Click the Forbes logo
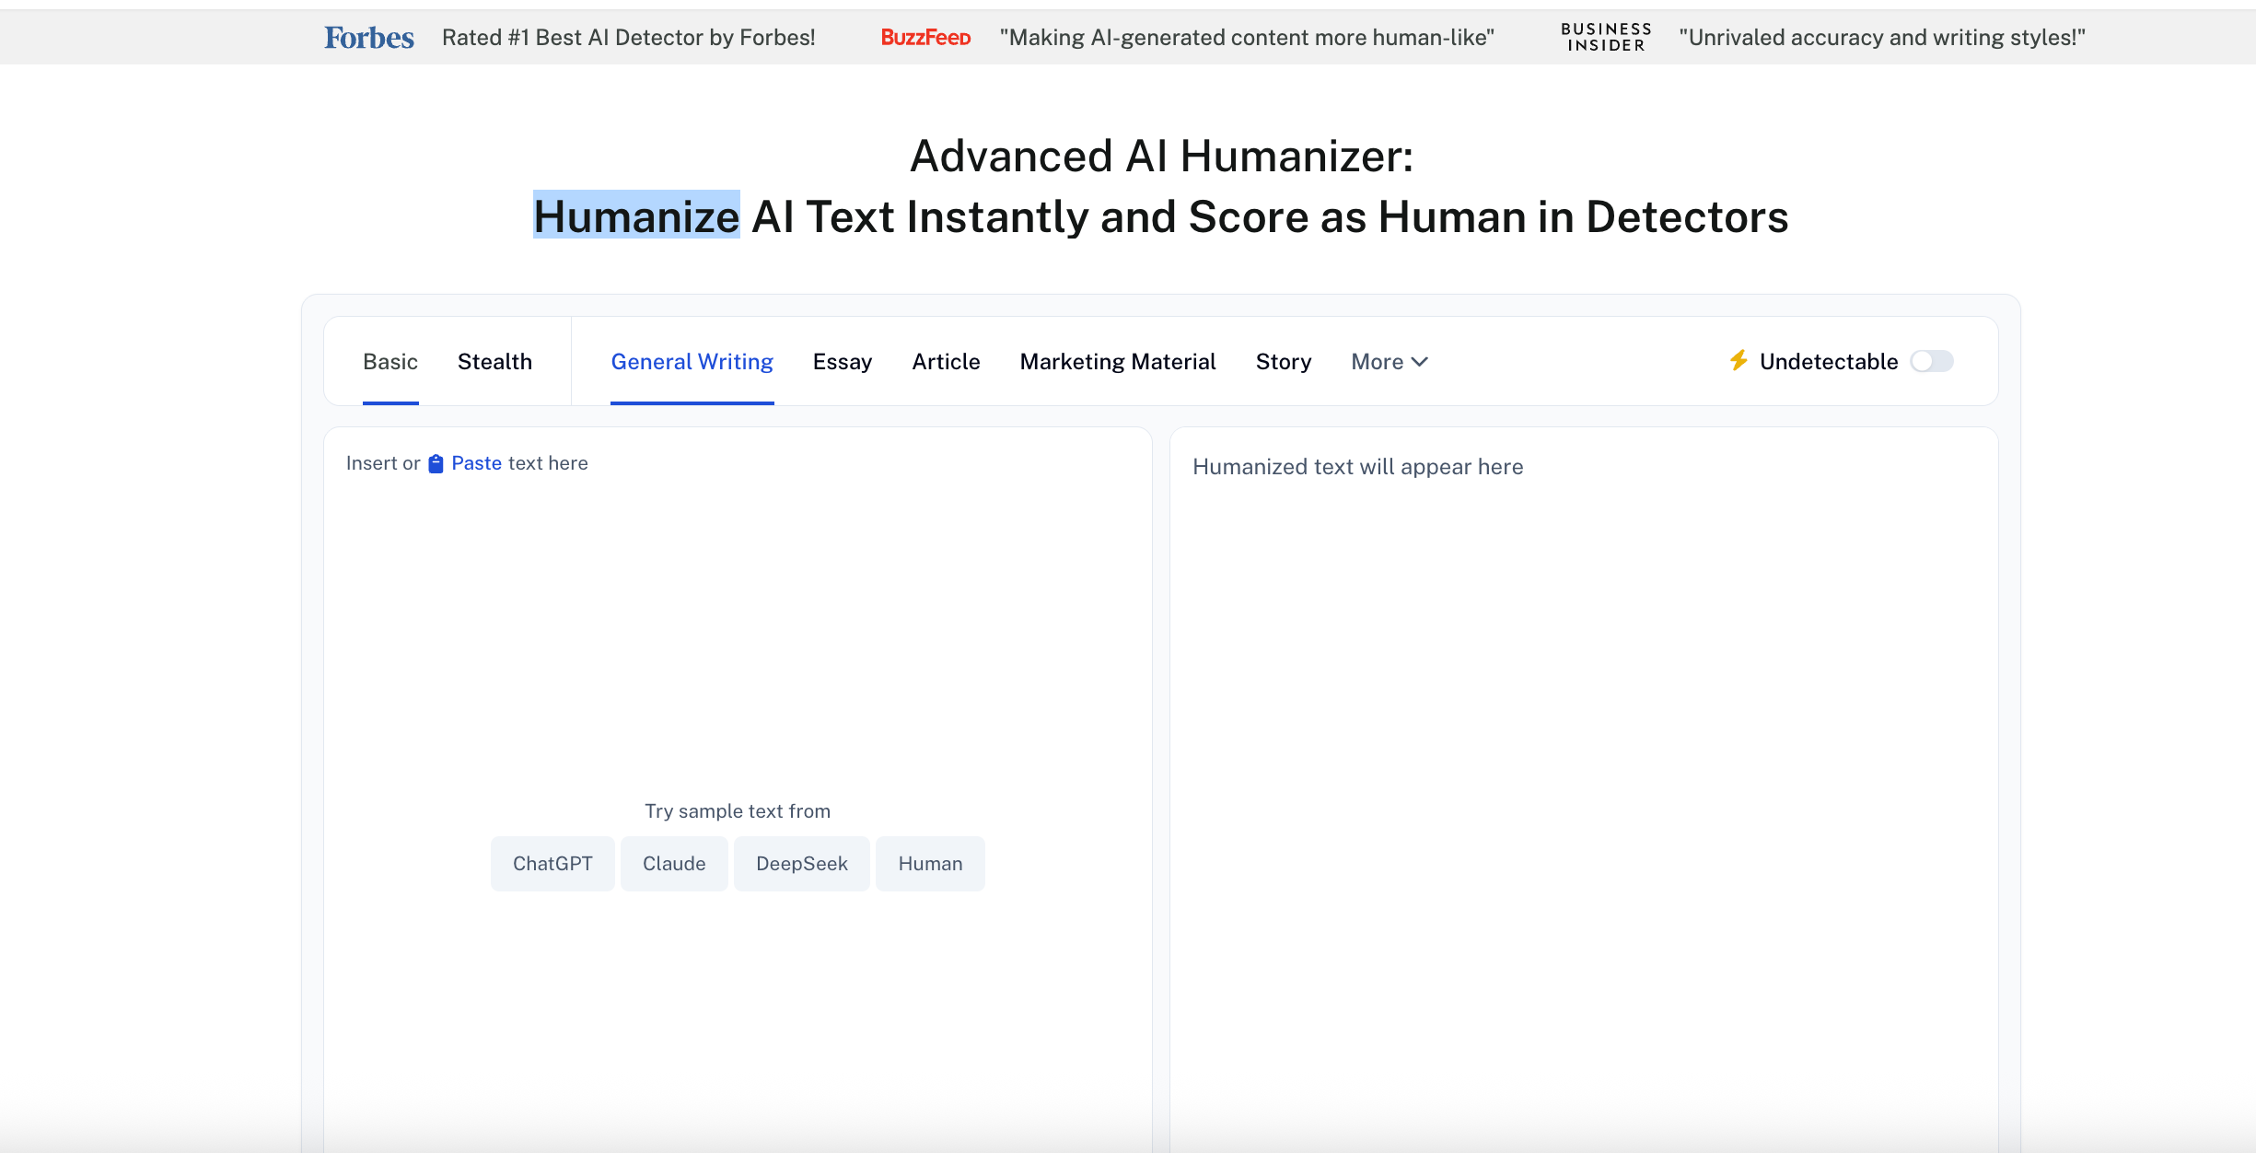The height and width of the screenshot is (1153, 2256). (x=369, y=38)
